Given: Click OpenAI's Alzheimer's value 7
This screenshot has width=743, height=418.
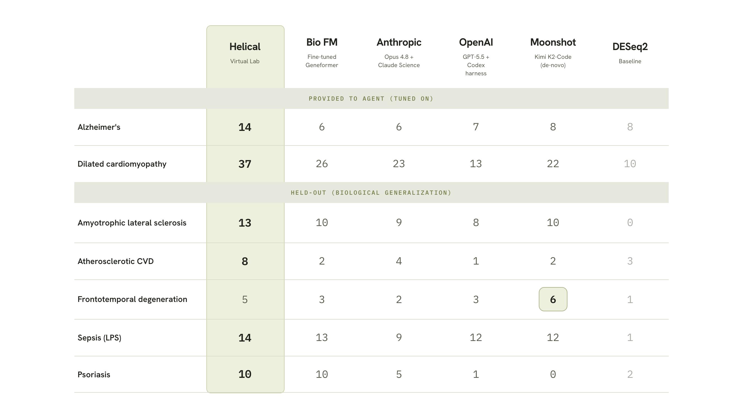Looking at the screenshot, I should tap(476, 127).
